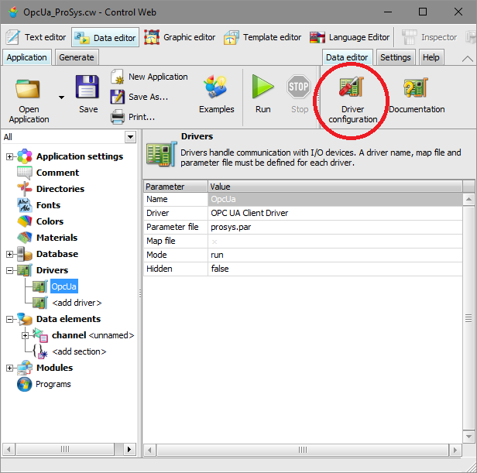Click the Value column header
The height and width of the screenshot is (473, 477).
(x=335, y=187)
